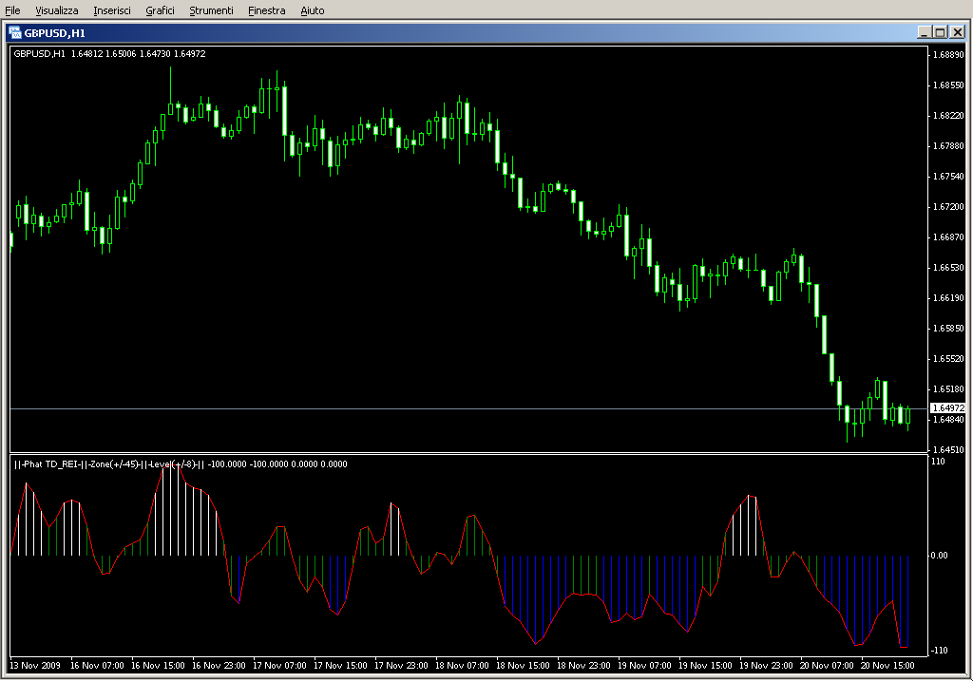The width and height of the screenshot is (973, 681).
Task: Click the chart icon in GBPUSD,H1 title bar
Action: (x=15, y=31)
